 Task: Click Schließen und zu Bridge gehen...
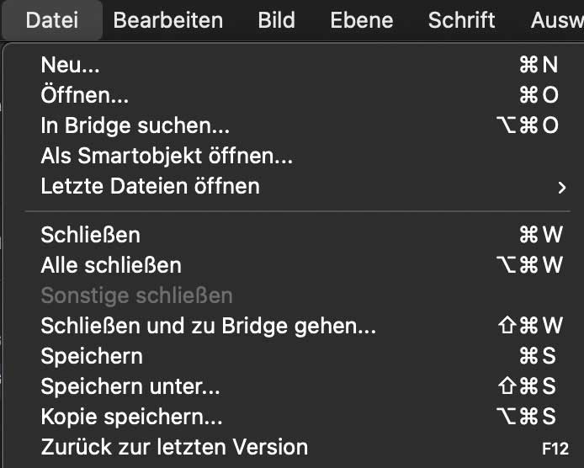pyautogui.click(x=208, y=326)
